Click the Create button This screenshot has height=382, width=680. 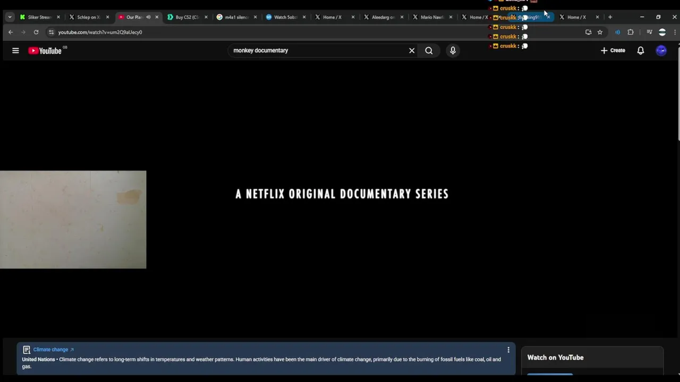point(613,50)
